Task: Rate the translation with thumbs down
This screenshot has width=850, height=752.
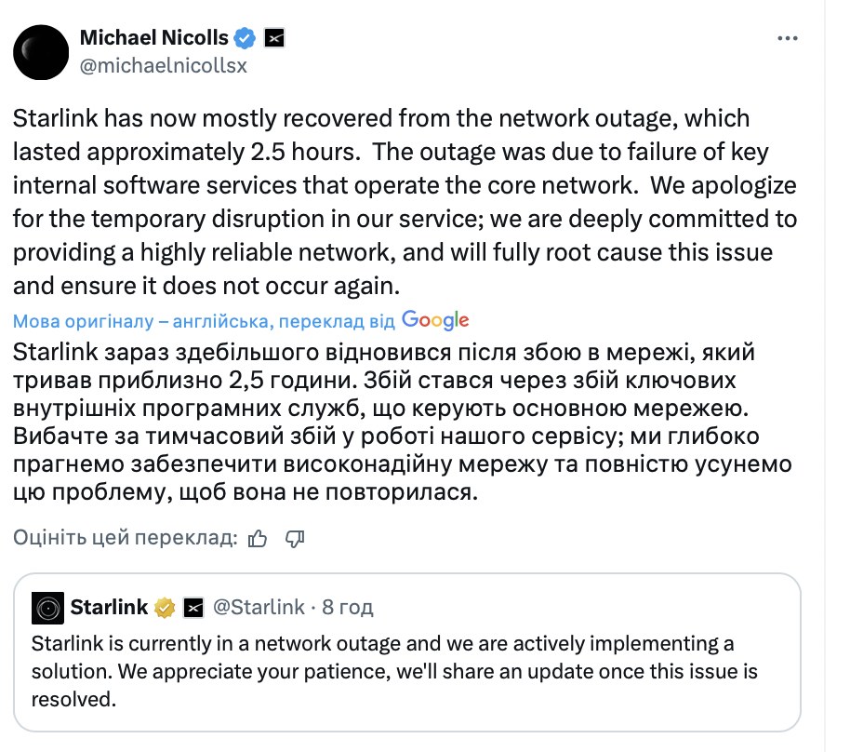Action: coord(295,538)
